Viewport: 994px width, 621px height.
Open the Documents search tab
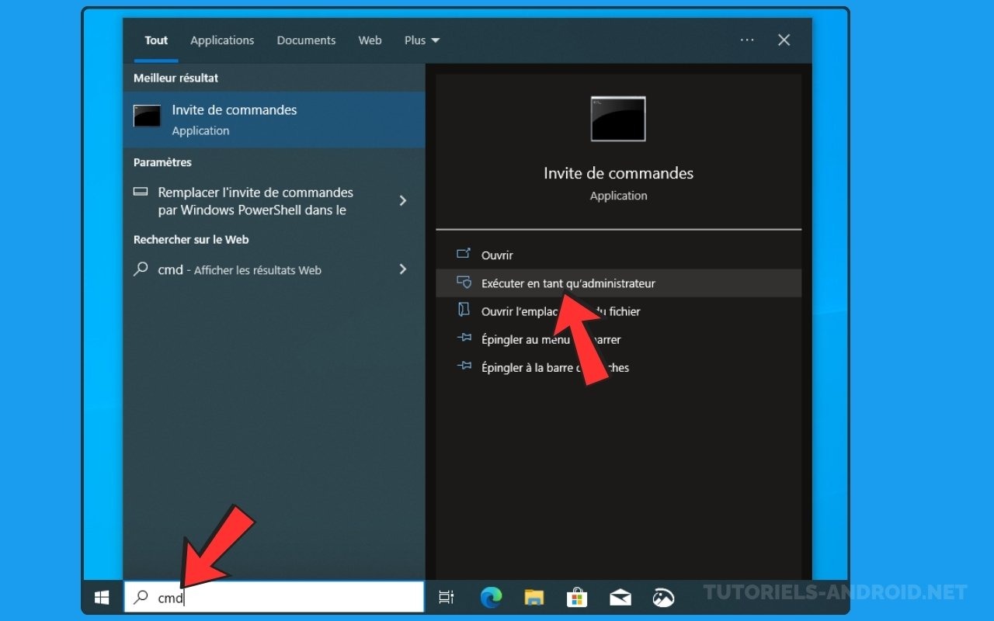tap(306, 40)
